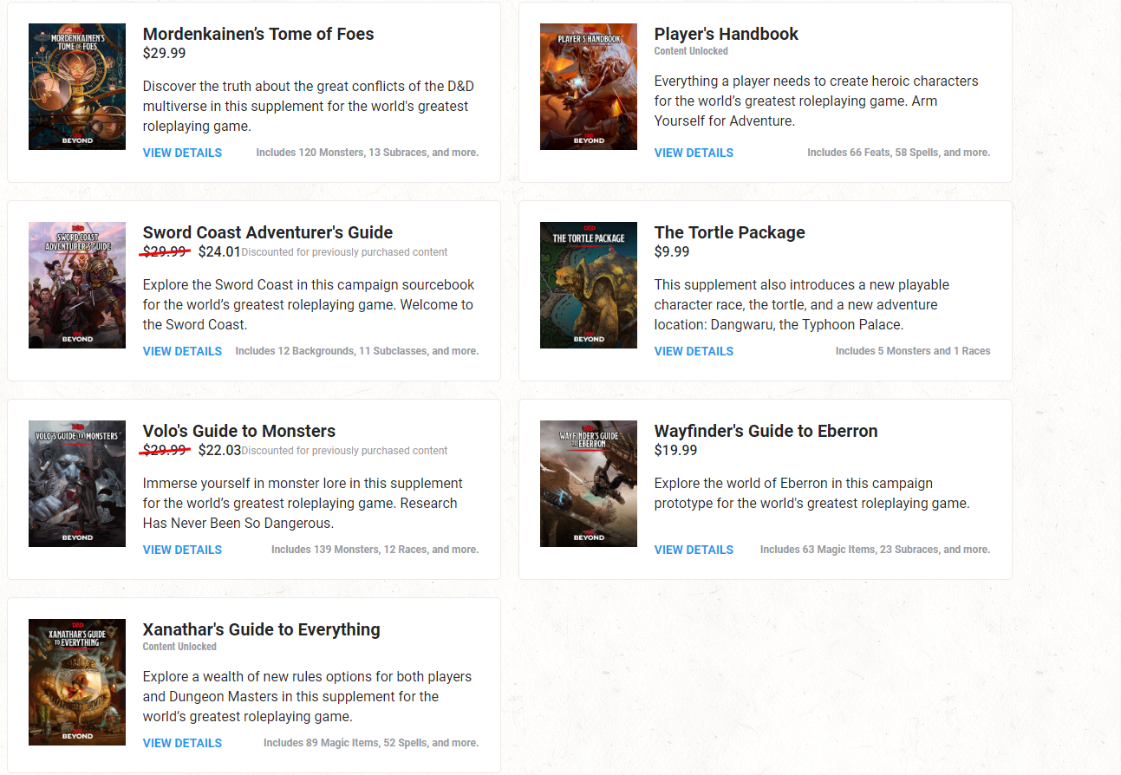
Task: Click the Player's Handbook description paragraph
Action: coord(816,101)
